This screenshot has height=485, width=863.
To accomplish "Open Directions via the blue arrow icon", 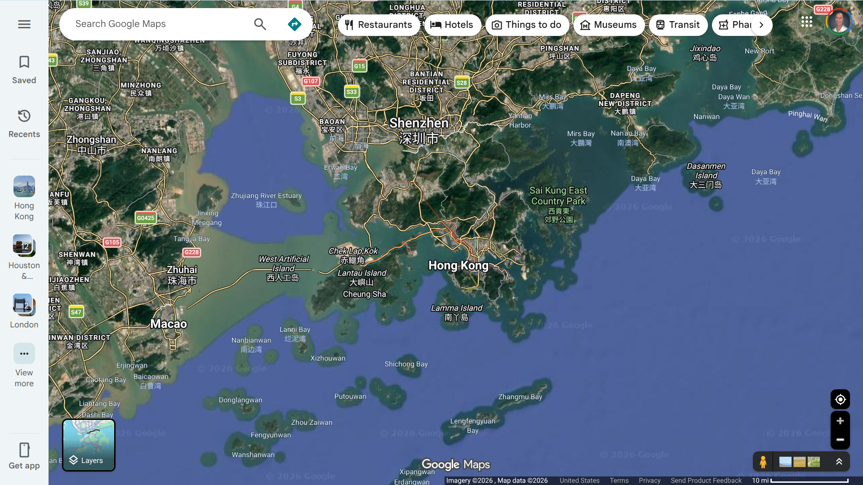I will point(294,24).
